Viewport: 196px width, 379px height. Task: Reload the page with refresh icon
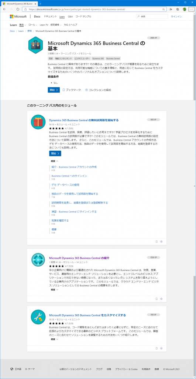click(18, 9)
